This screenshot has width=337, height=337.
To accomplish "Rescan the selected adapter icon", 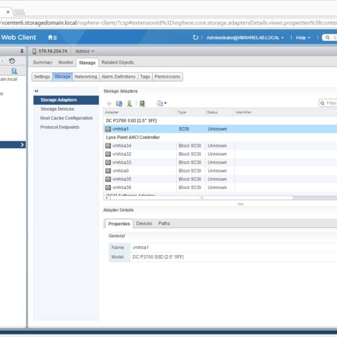I will (142, 104).
